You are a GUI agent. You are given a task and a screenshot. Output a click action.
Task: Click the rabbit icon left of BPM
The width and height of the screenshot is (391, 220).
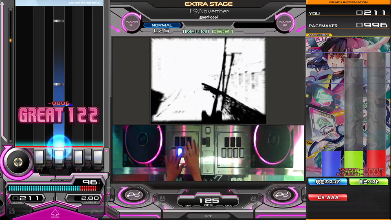click(163, 199)
